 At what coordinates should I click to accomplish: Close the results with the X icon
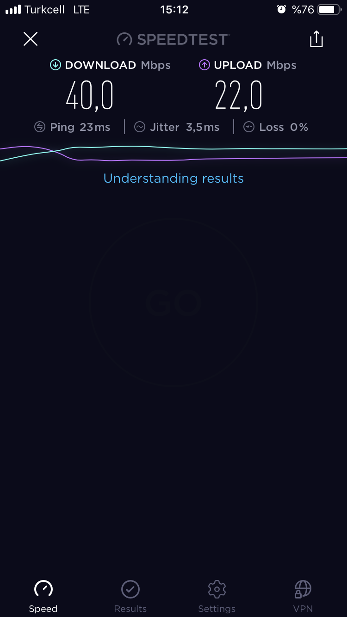click(x=31, y=39)
